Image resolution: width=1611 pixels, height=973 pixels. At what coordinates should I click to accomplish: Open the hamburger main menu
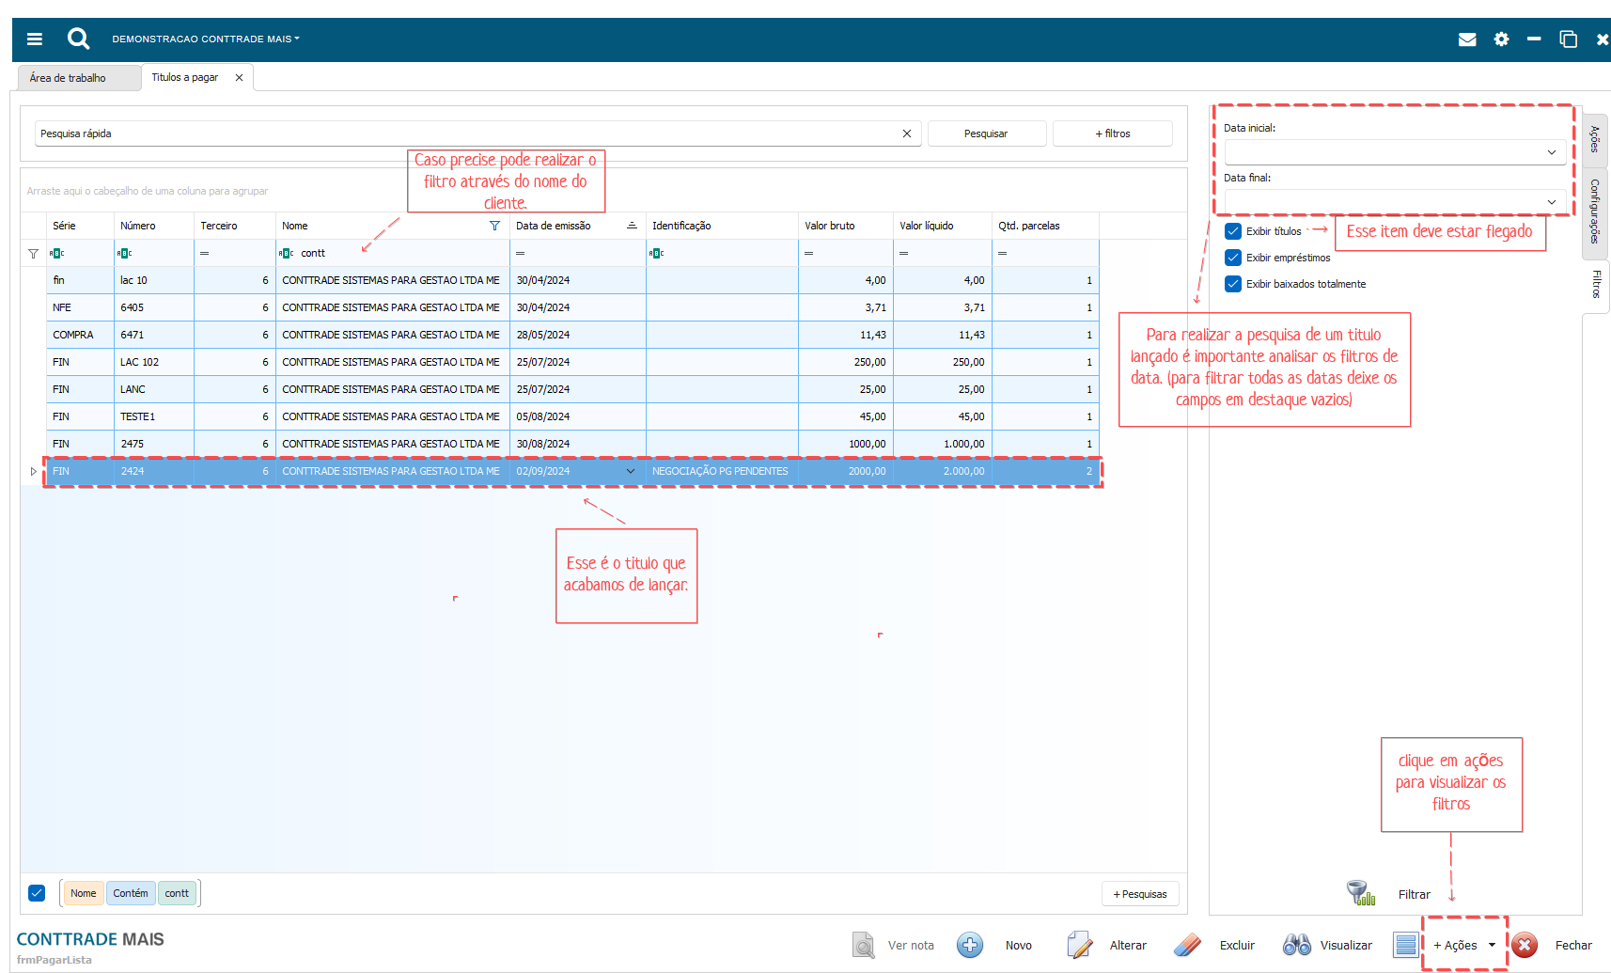pyautogui.click(x=35, y=39)
